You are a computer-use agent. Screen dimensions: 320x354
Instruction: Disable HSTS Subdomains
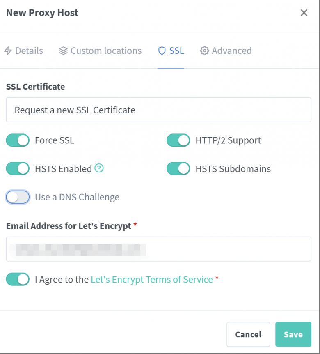(178, 168)
